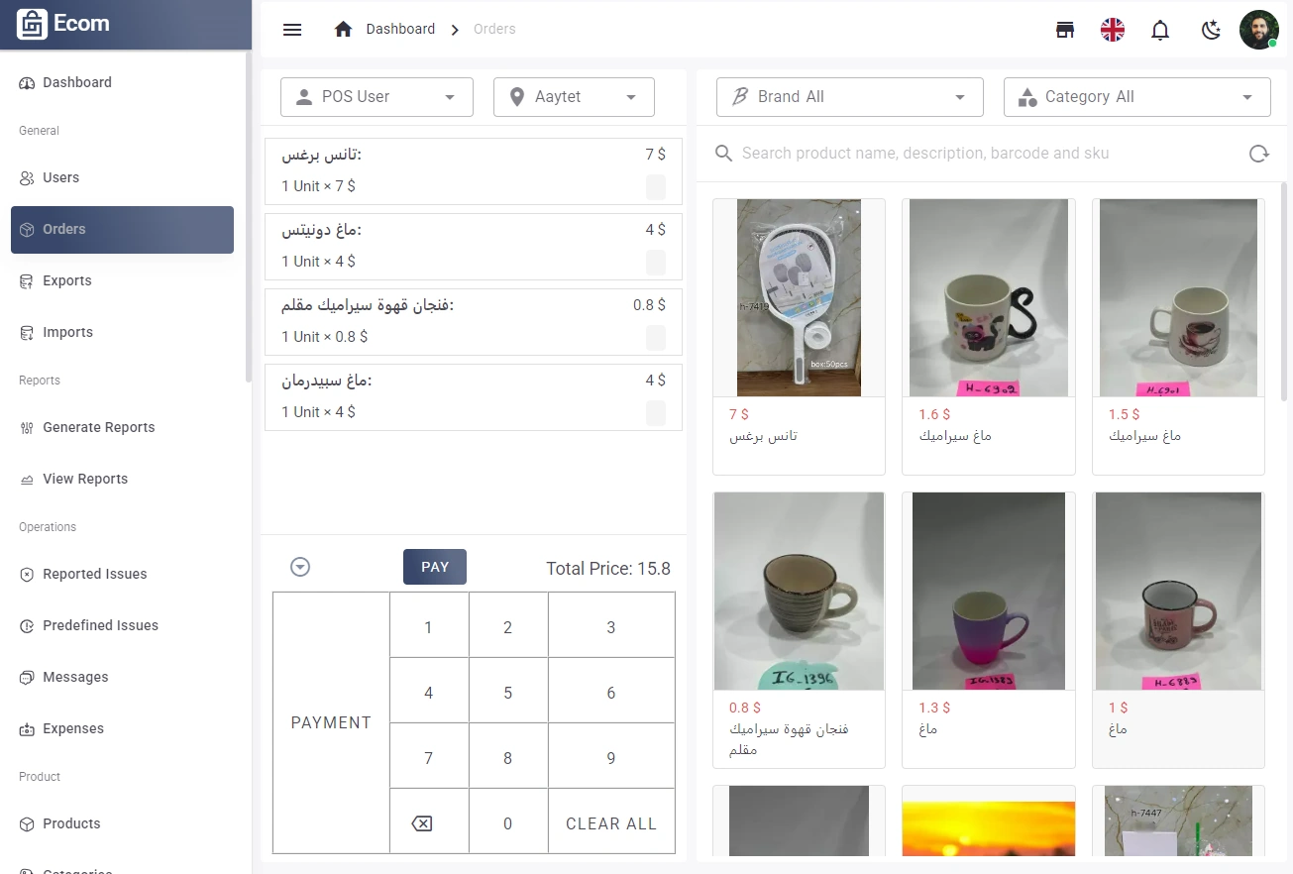Select the pink 1$ mug product thumbnail
The width and height of the screenshot is (1293, 874).
click(1177, 591)
